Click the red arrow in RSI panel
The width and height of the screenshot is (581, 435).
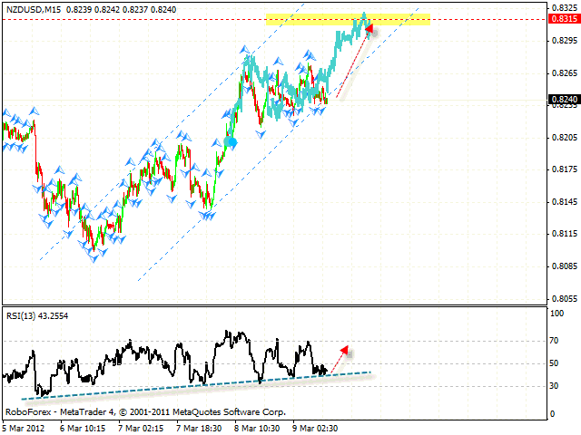point(341,348)
